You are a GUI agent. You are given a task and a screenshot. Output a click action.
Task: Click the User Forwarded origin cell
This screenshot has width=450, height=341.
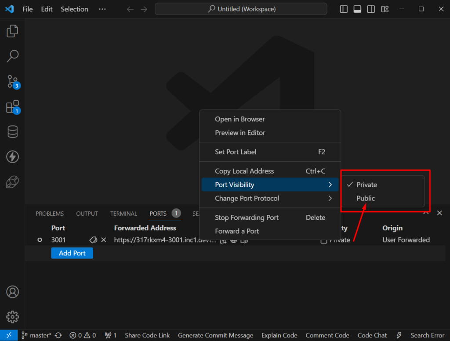click(x=406, y=240)
